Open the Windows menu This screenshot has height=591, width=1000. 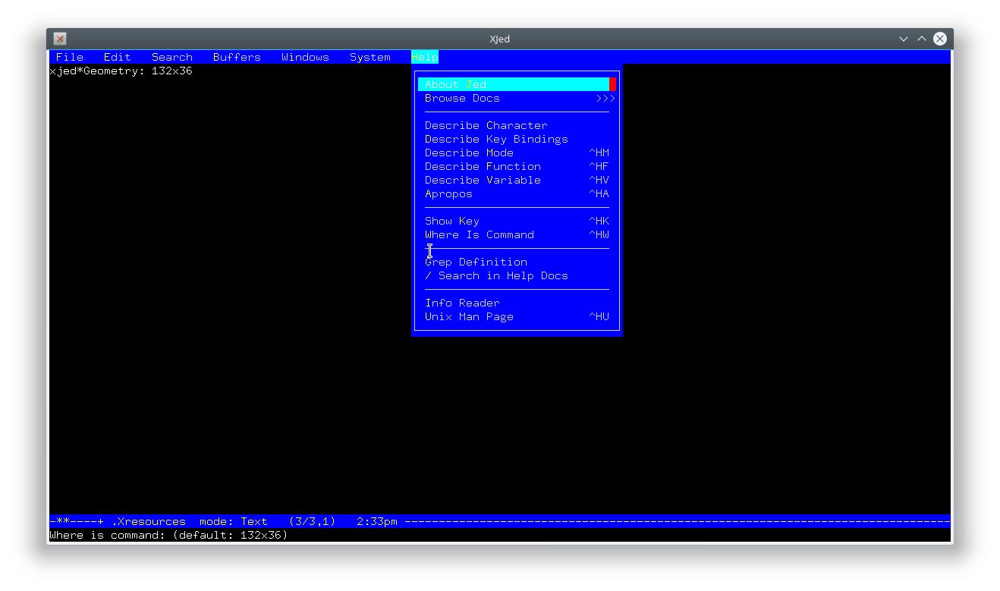pos(305,56)
